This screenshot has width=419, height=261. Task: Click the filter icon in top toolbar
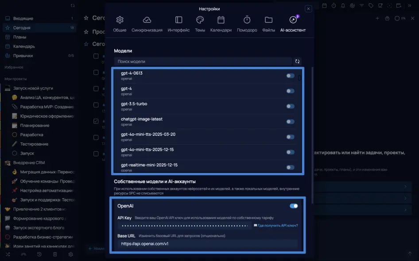click(361, 6)
